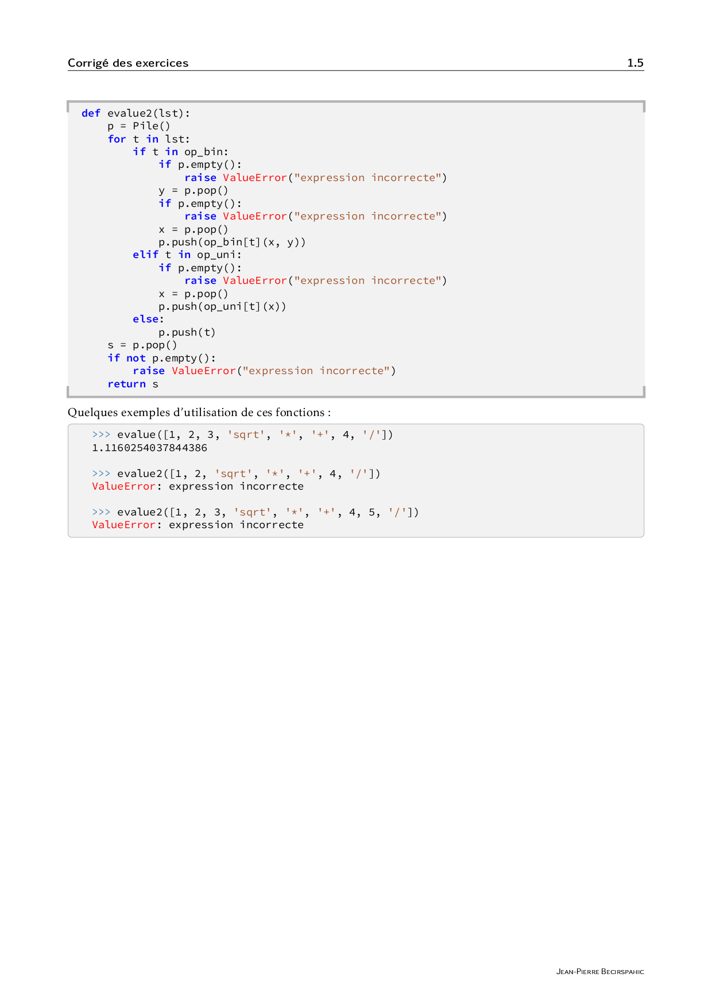The image size is (712, 1008).
Task: Click the 'return s' statement
Action: click(133, 384)
